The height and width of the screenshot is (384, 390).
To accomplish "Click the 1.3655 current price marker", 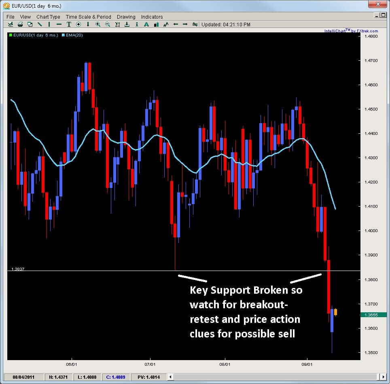I will pyautogui.click(x=373, y=315).
